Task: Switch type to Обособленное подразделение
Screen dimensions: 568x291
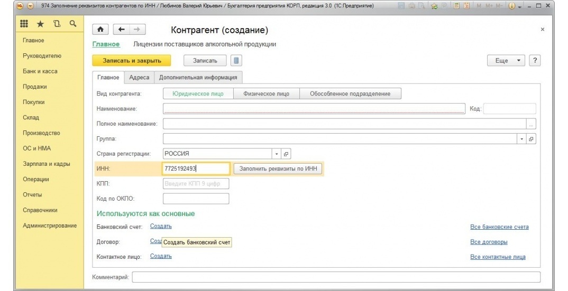Action: pos(350,94)
